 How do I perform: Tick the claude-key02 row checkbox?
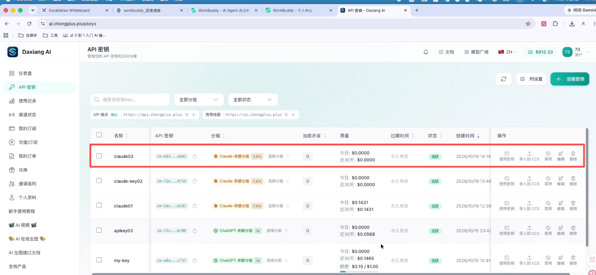(x=99, y=180)
